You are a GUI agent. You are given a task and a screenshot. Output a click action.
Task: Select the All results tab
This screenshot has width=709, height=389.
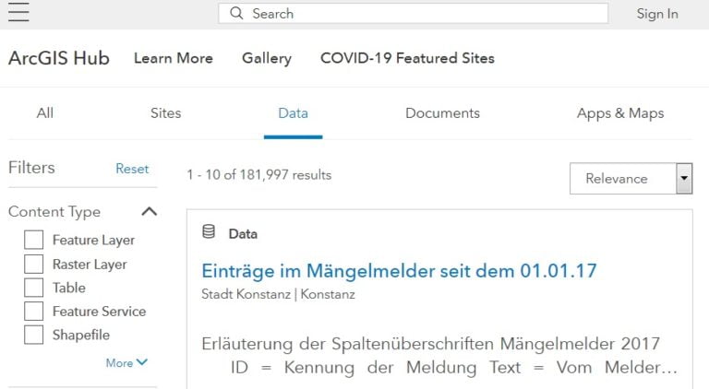[44, 113]
